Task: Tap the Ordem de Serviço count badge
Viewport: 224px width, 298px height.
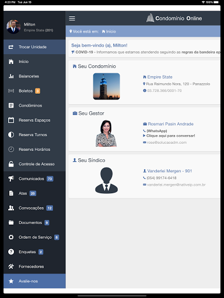Action: (57, 237)
